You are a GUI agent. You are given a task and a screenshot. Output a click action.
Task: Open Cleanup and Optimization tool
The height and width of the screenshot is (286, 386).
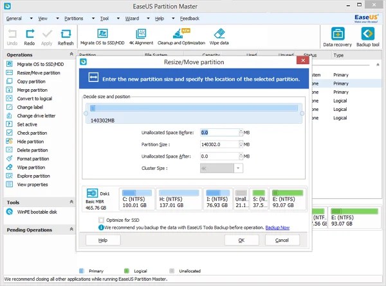tap(181, 37)
